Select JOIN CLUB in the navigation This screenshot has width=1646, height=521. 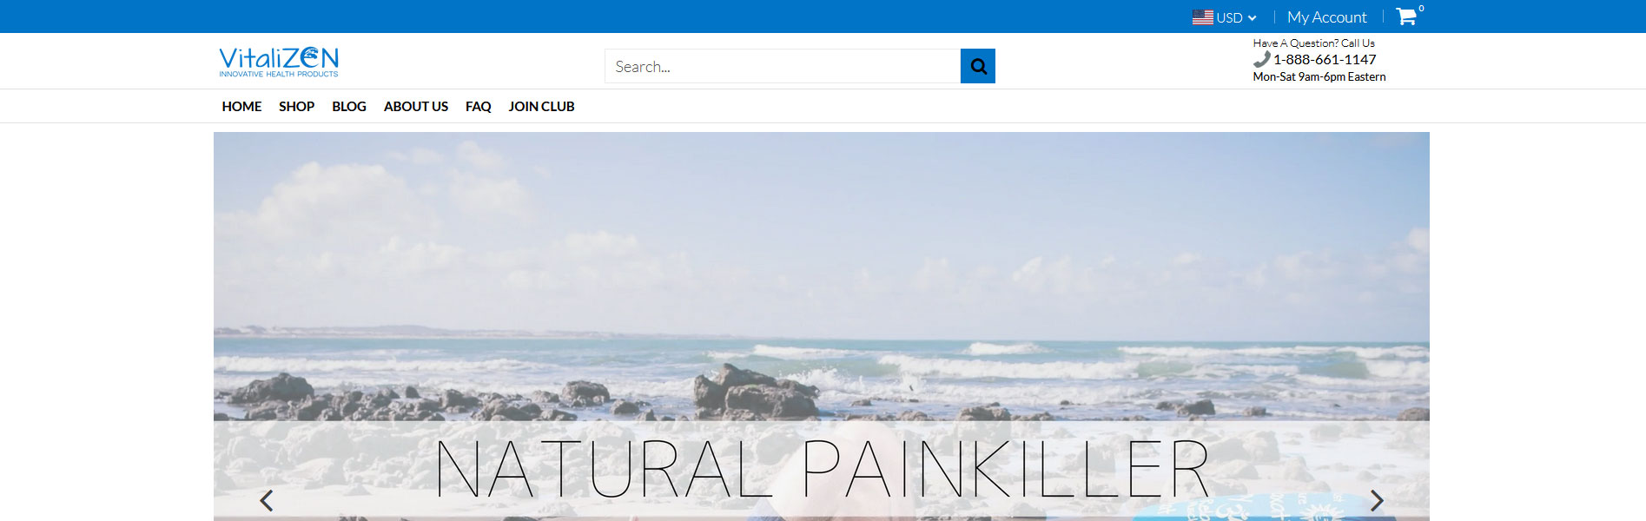click(541, 106)
